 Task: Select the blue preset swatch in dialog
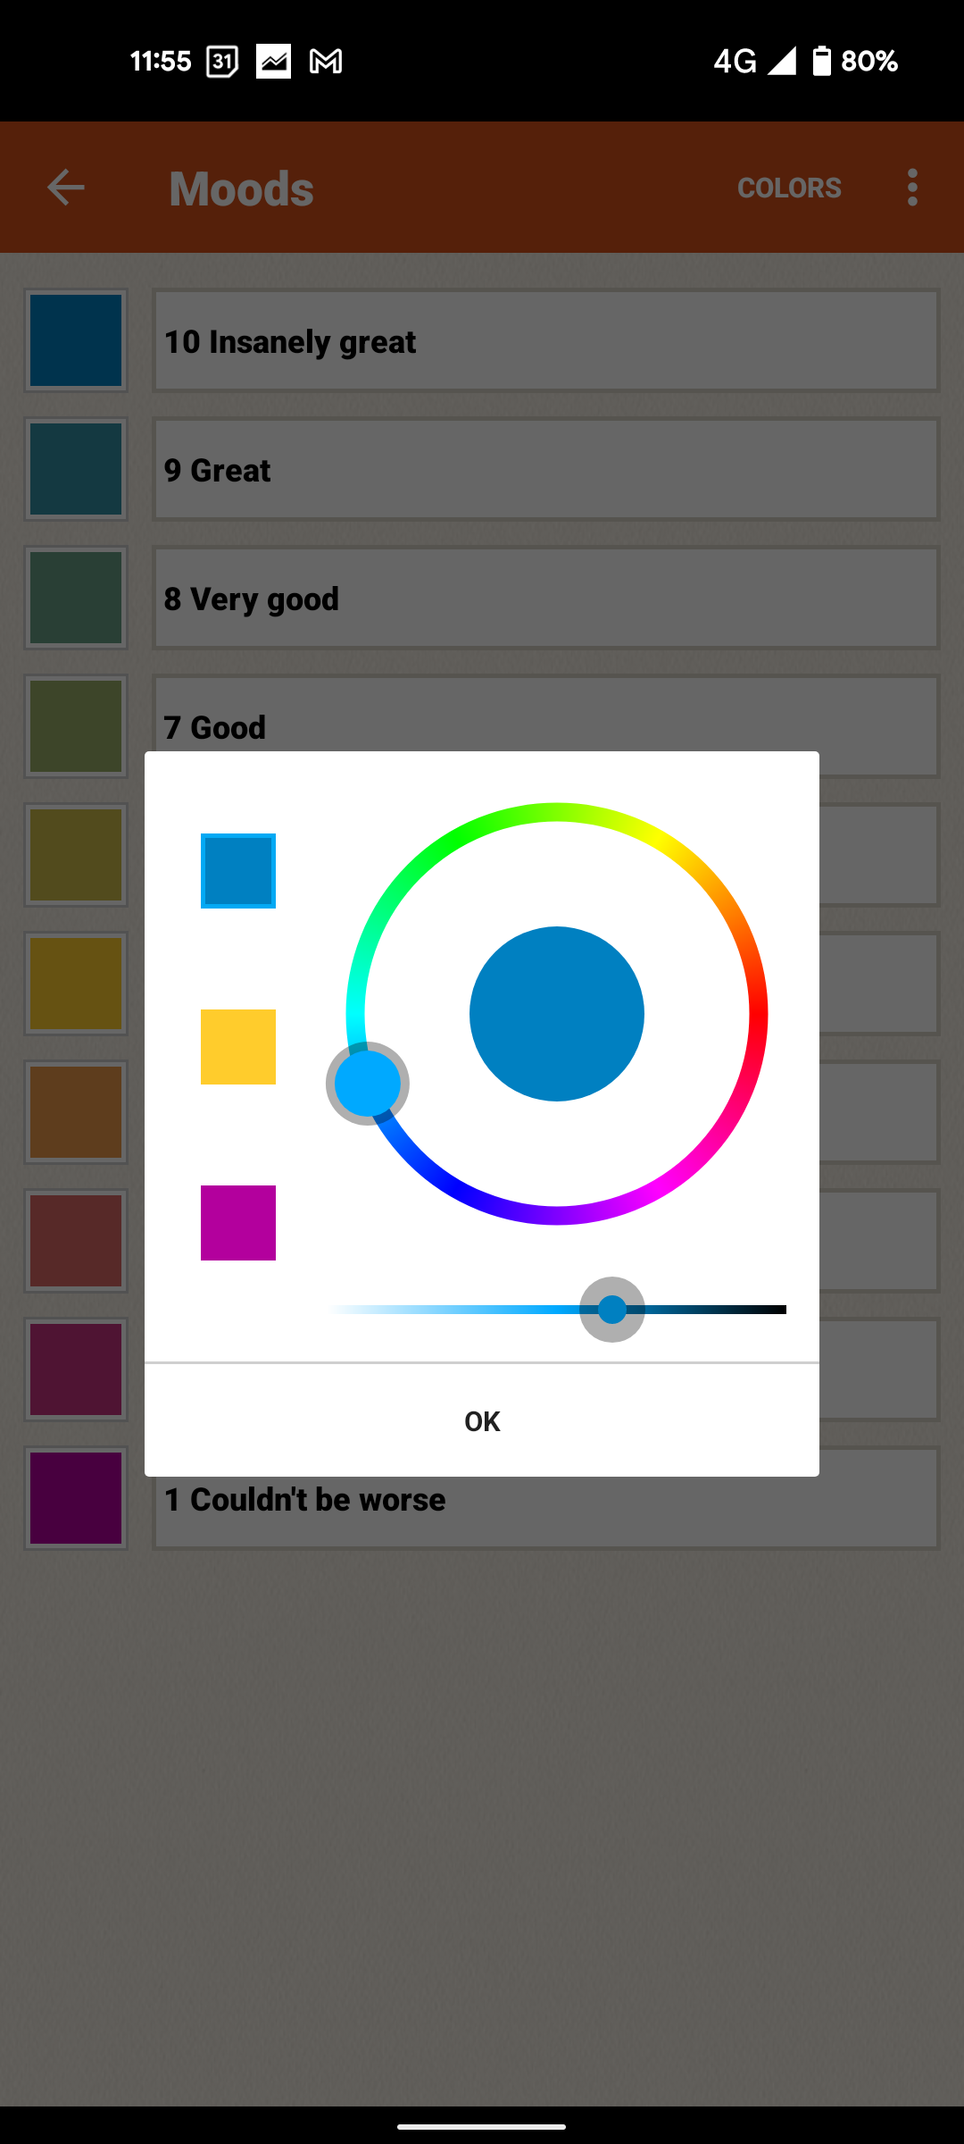pyautogui.click(x=238, y=871)
